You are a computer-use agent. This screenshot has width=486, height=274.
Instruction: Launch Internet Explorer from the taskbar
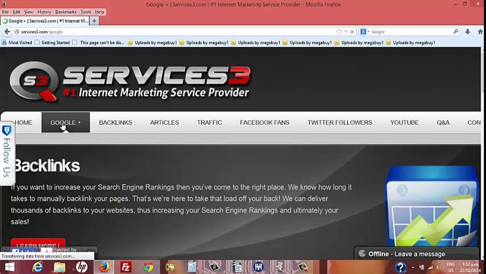(37, 267)
